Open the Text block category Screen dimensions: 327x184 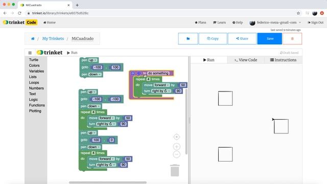click(32, 94)
